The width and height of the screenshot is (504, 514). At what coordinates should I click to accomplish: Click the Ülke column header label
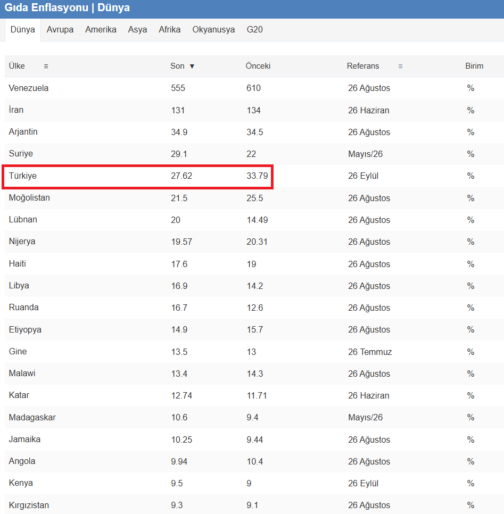[16, 66]
